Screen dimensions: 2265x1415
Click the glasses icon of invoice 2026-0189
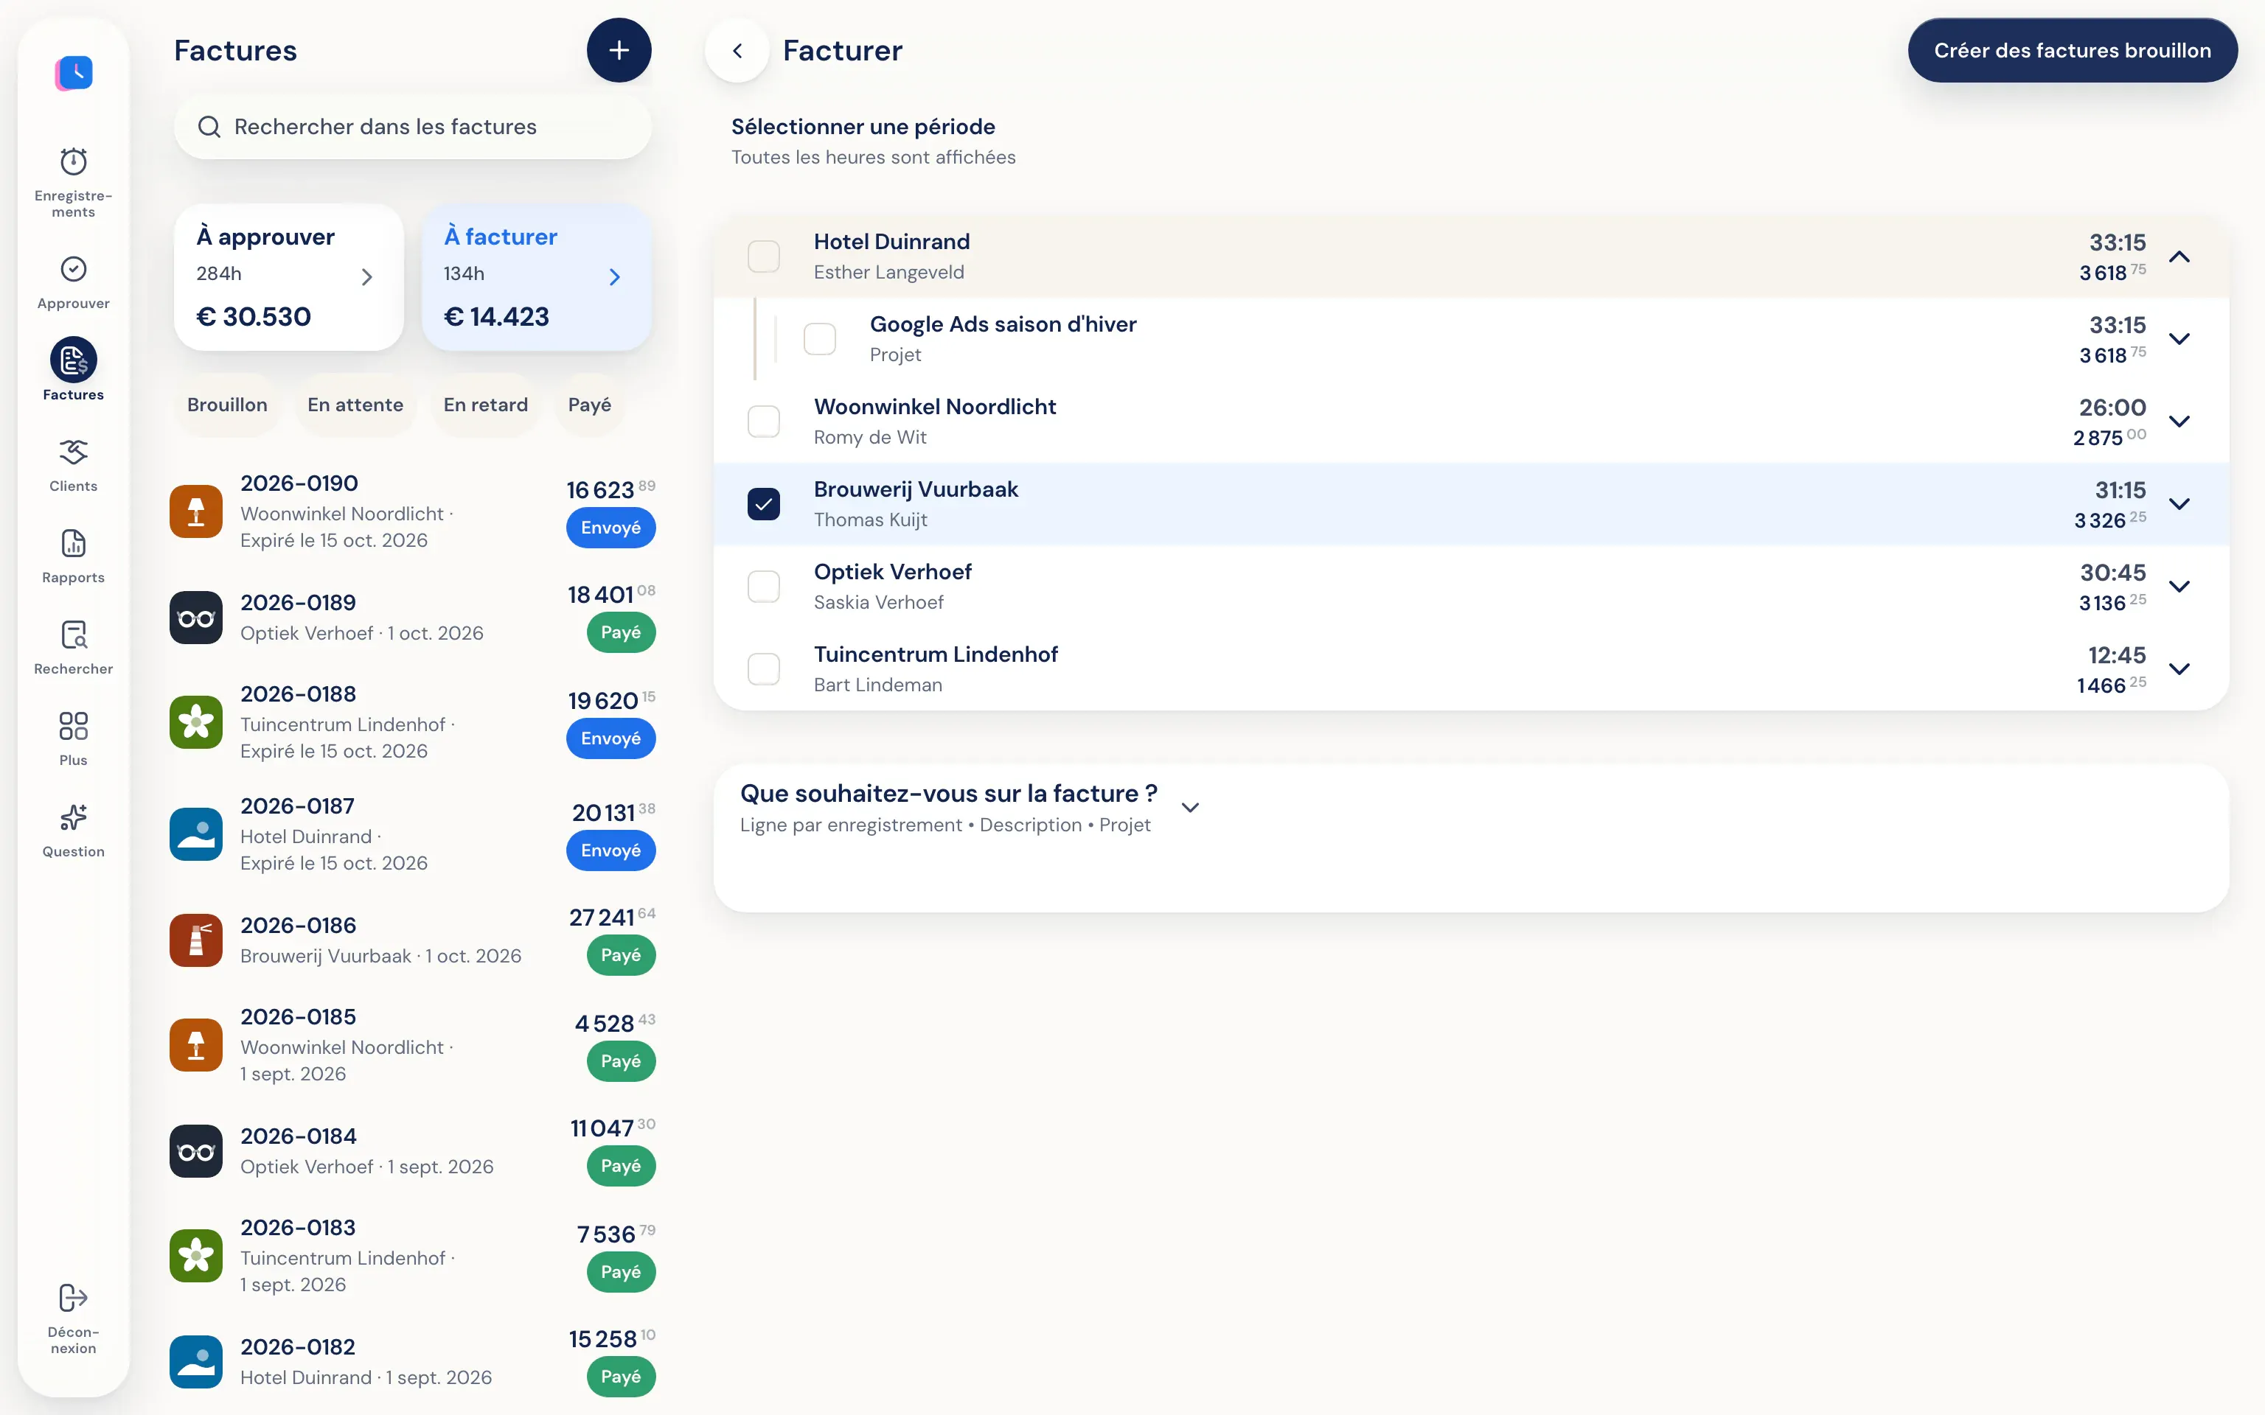click(x=195, y=618)
